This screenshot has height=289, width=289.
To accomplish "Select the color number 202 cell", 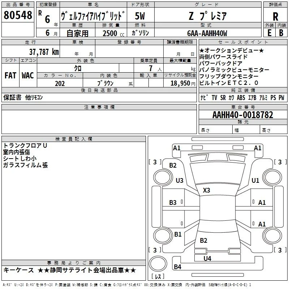I will tap(60, 83).
